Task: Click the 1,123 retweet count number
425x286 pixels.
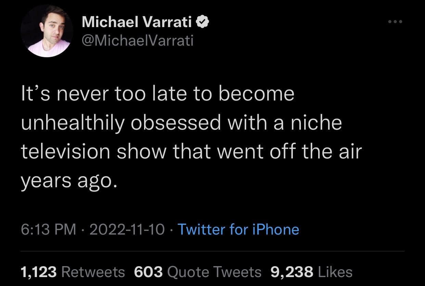Action: point(38,272)
